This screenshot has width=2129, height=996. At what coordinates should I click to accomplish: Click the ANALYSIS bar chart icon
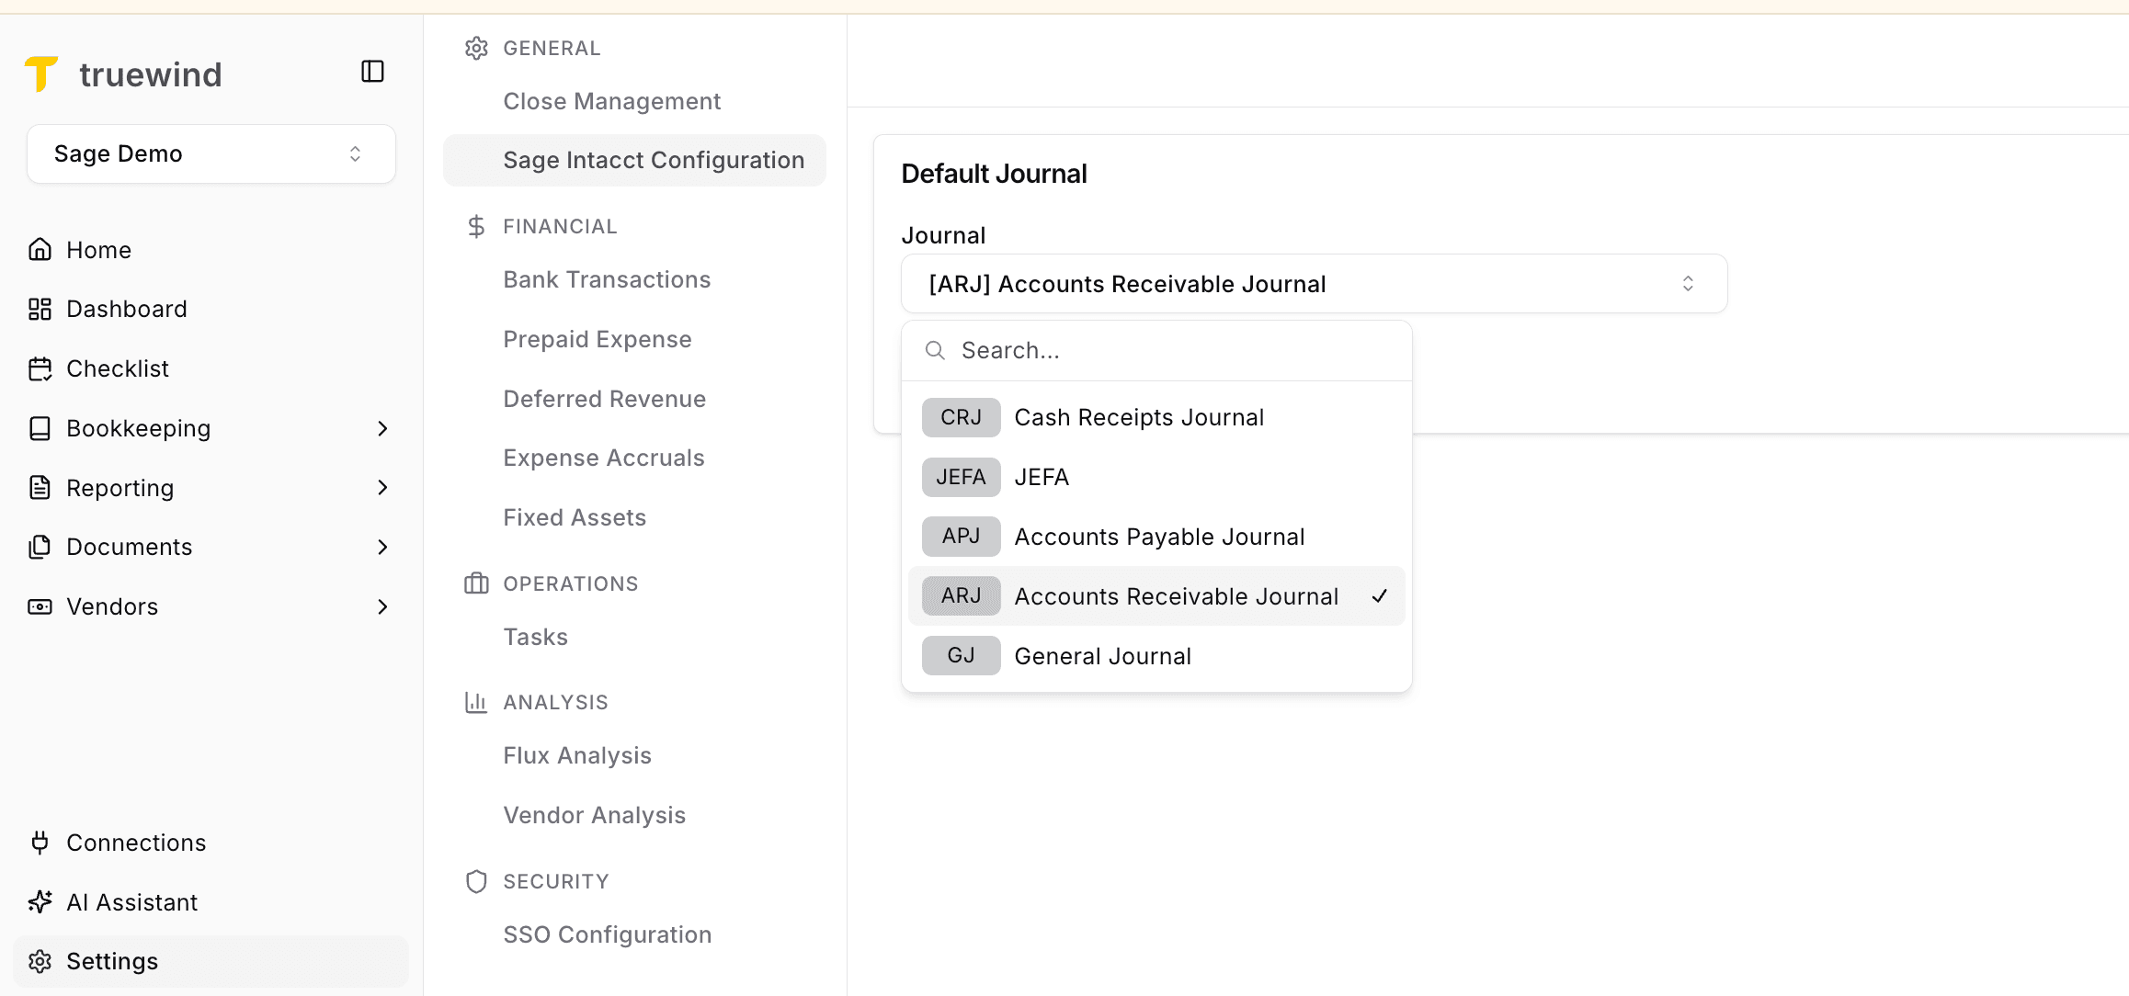[476, 701]
